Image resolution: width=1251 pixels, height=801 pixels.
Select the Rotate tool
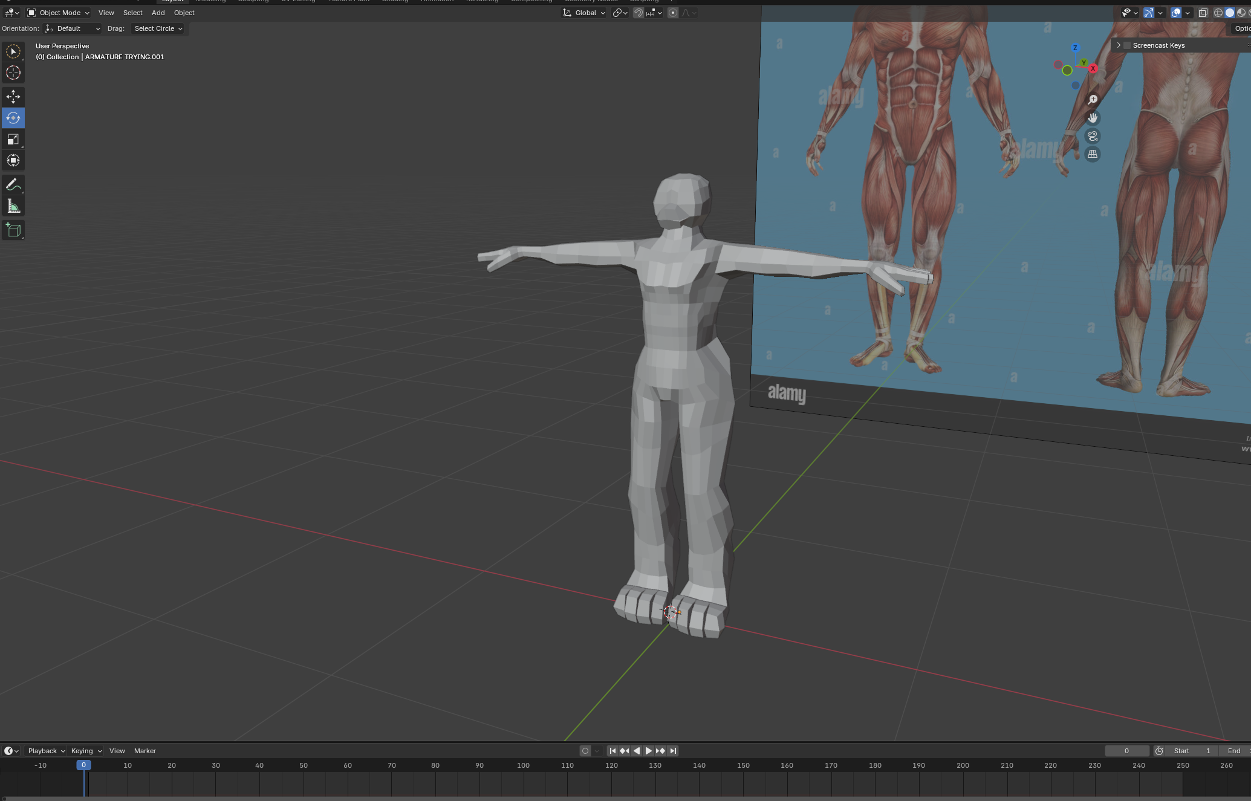(x=13, y=118)
